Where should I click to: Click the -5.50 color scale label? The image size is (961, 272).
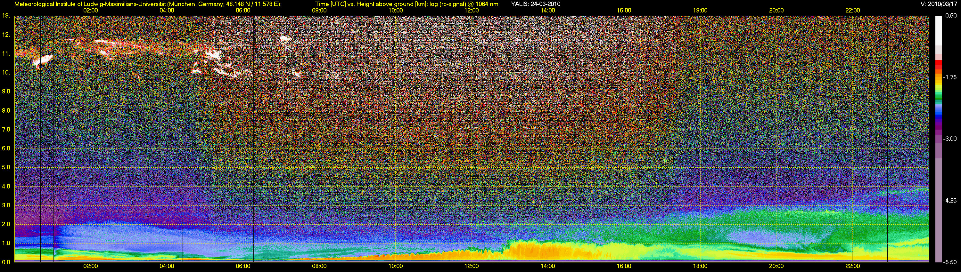click(x=950, y=262)
